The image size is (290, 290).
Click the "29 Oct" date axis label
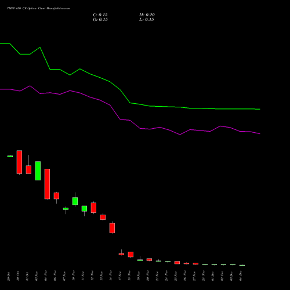[9, 276]
